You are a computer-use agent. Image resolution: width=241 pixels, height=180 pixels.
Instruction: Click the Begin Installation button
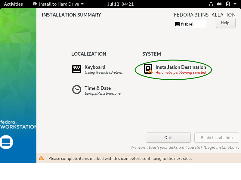click(217, 138)
